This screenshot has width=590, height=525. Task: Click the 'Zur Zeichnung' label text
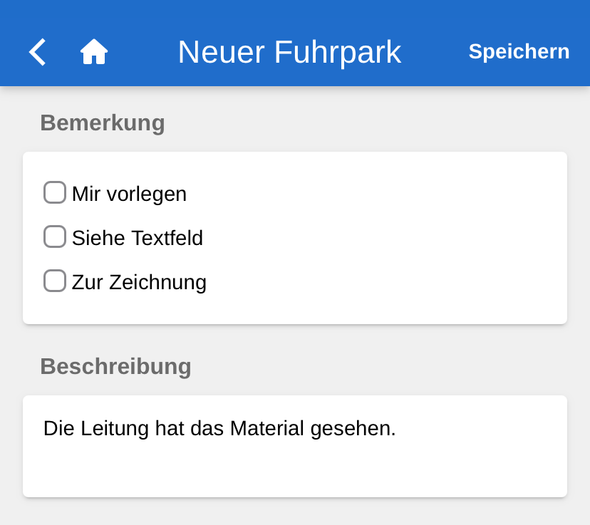click(x=139, y=282)
